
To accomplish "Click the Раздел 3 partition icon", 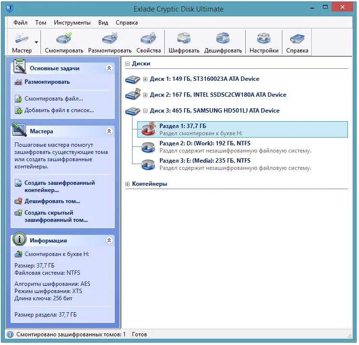I will pyautogui.click(x=148, y=165).
